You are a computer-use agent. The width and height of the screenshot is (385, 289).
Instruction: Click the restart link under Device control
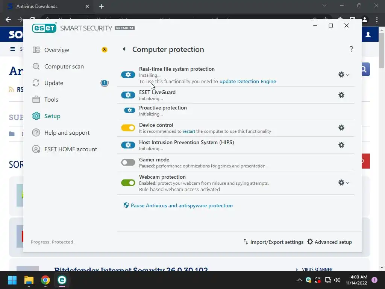189,131
